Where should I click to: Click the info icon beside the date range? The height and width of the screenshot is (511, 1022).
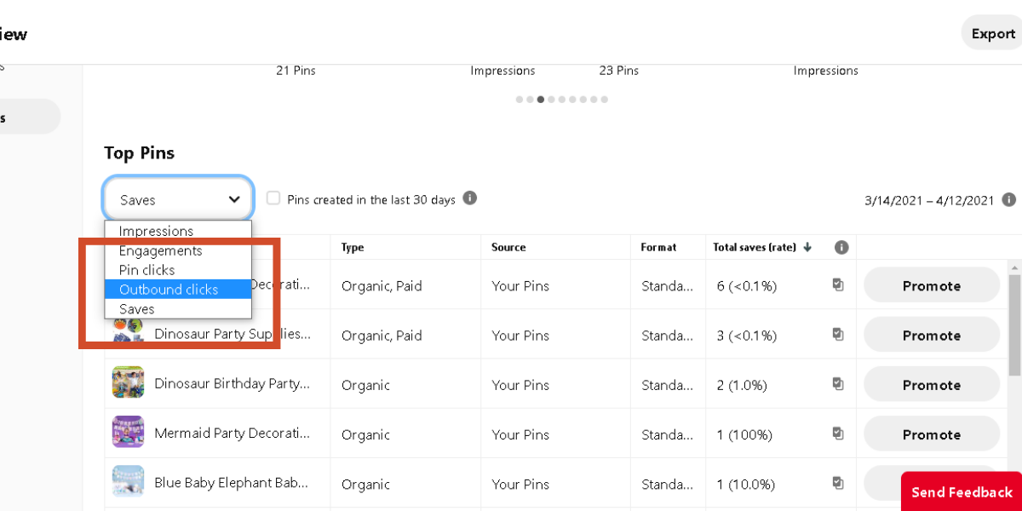pos(1009,199)
